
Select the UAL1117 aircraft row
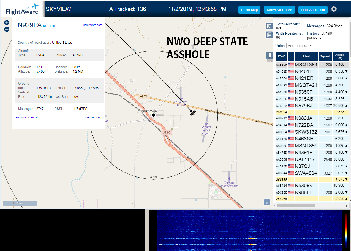[x=312, y=159]
